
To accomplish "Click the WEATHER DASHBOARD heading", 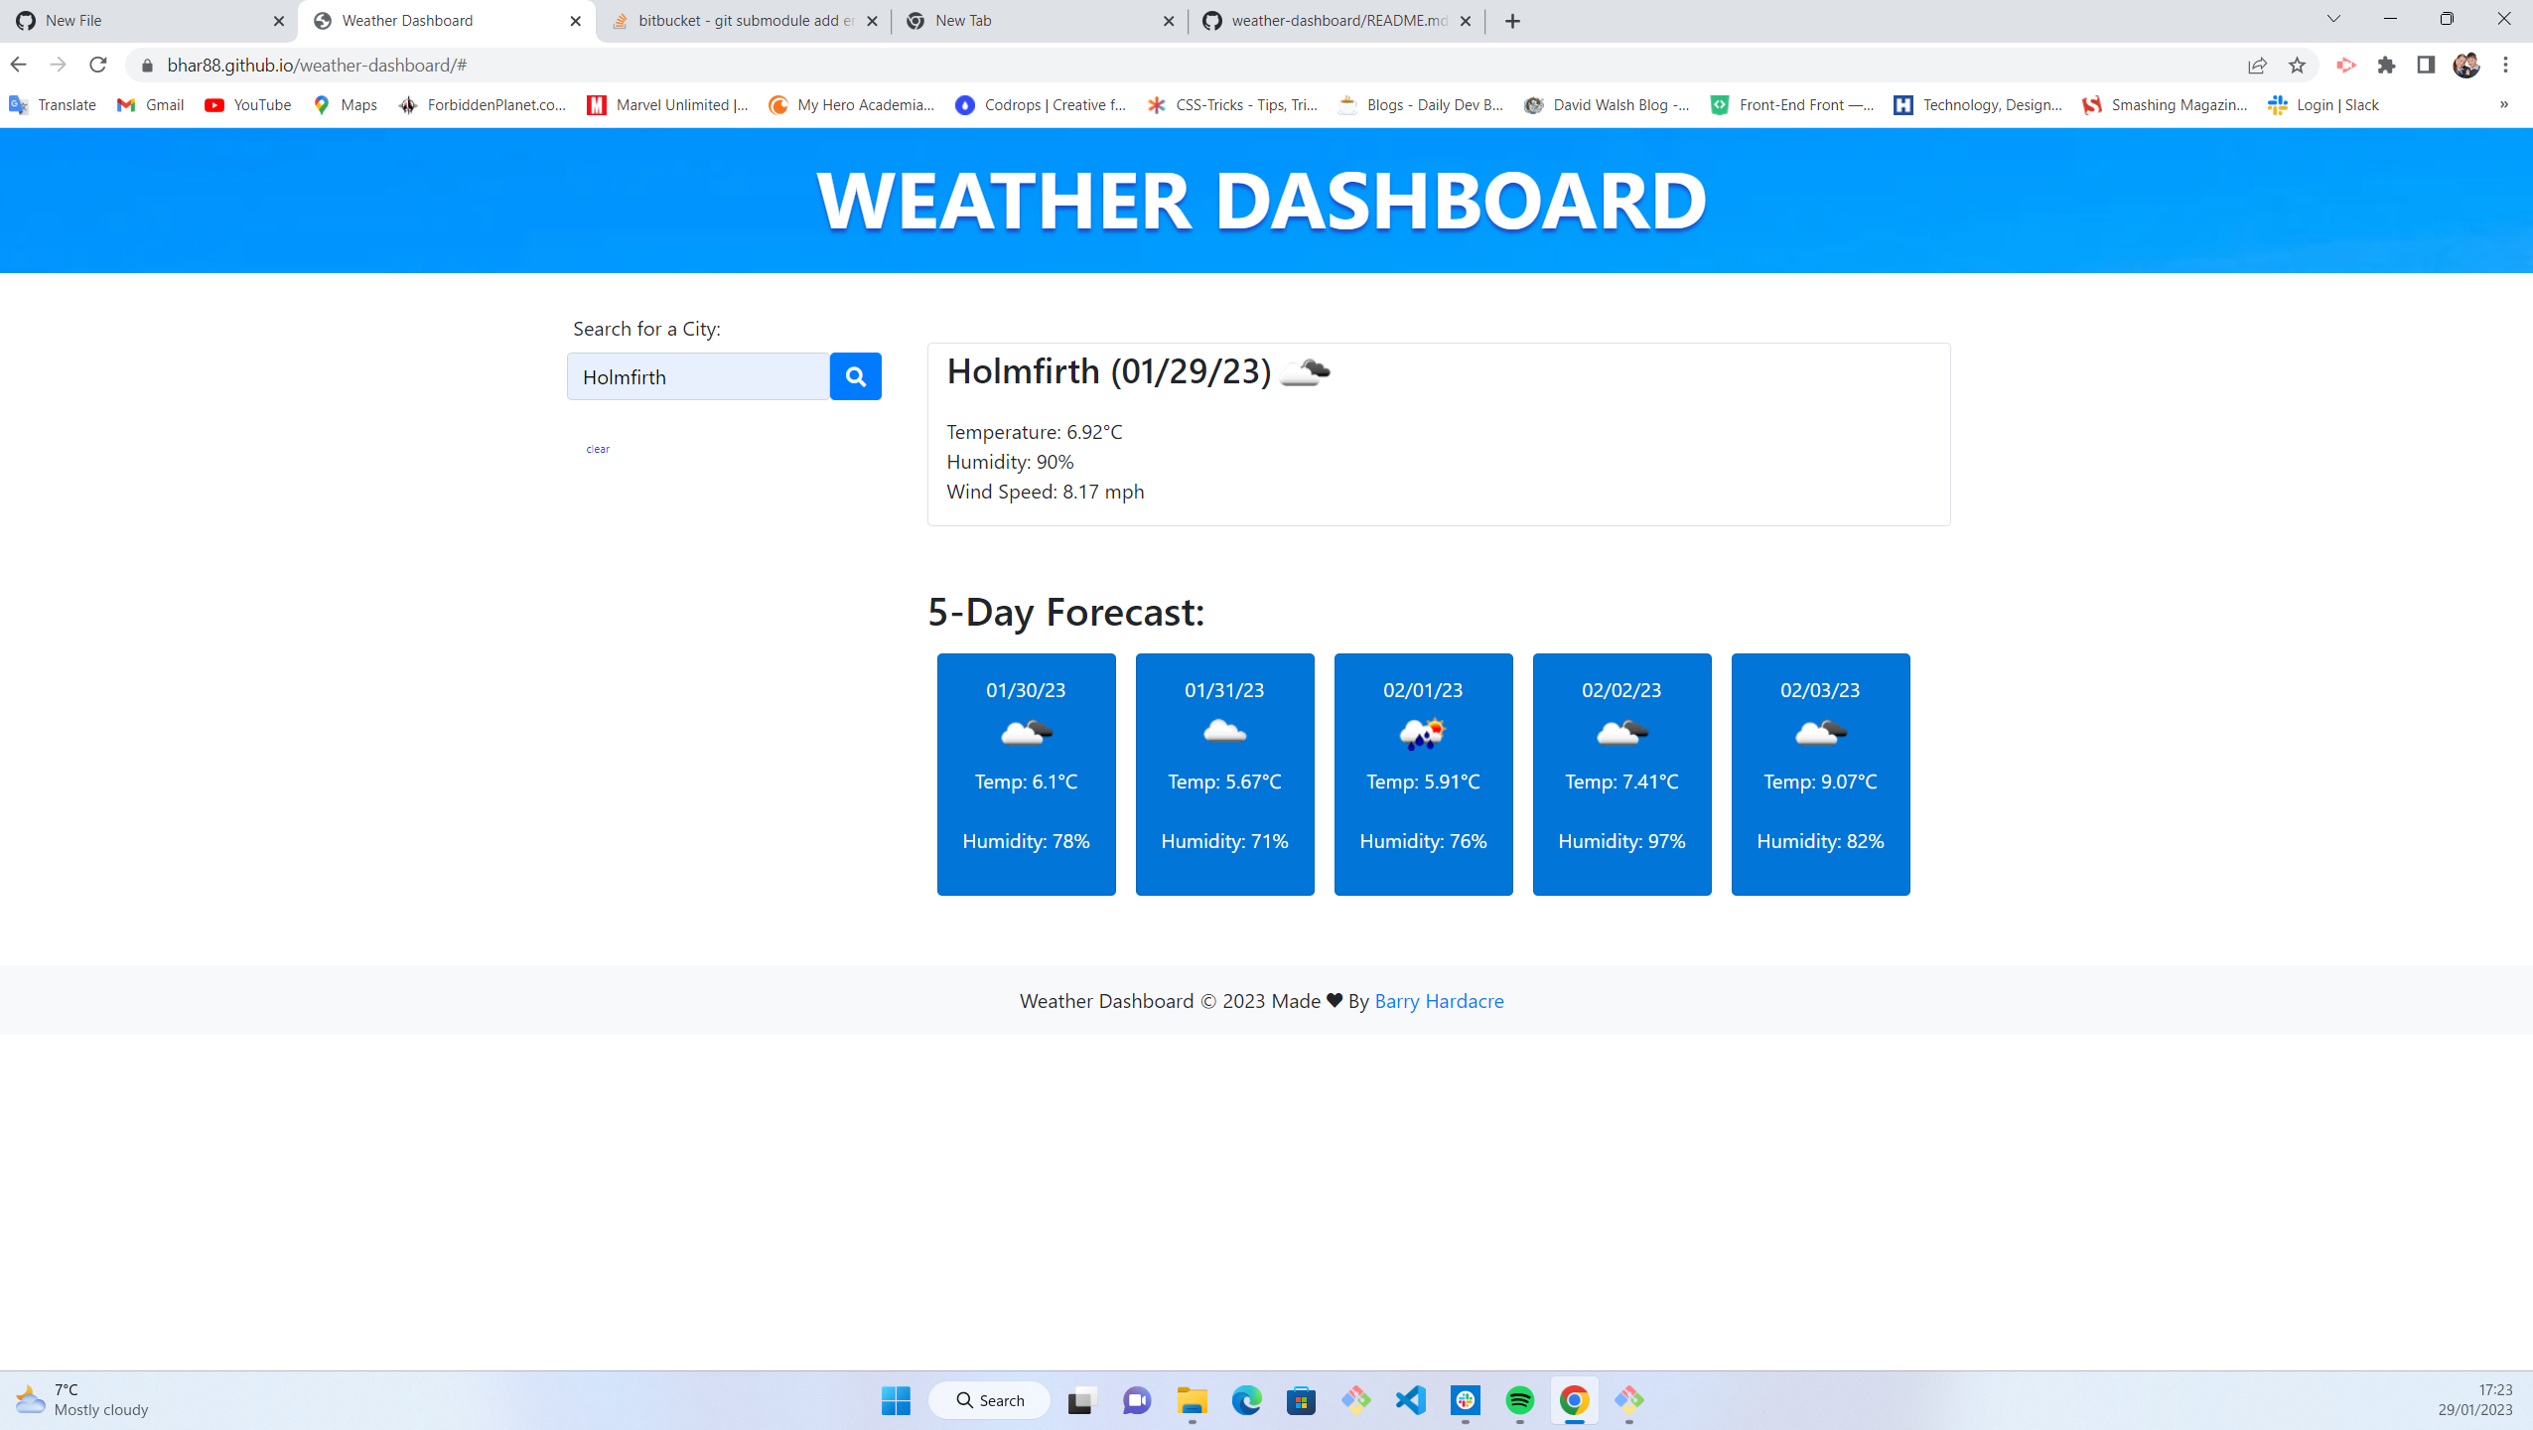I will tap(1262, 200).
